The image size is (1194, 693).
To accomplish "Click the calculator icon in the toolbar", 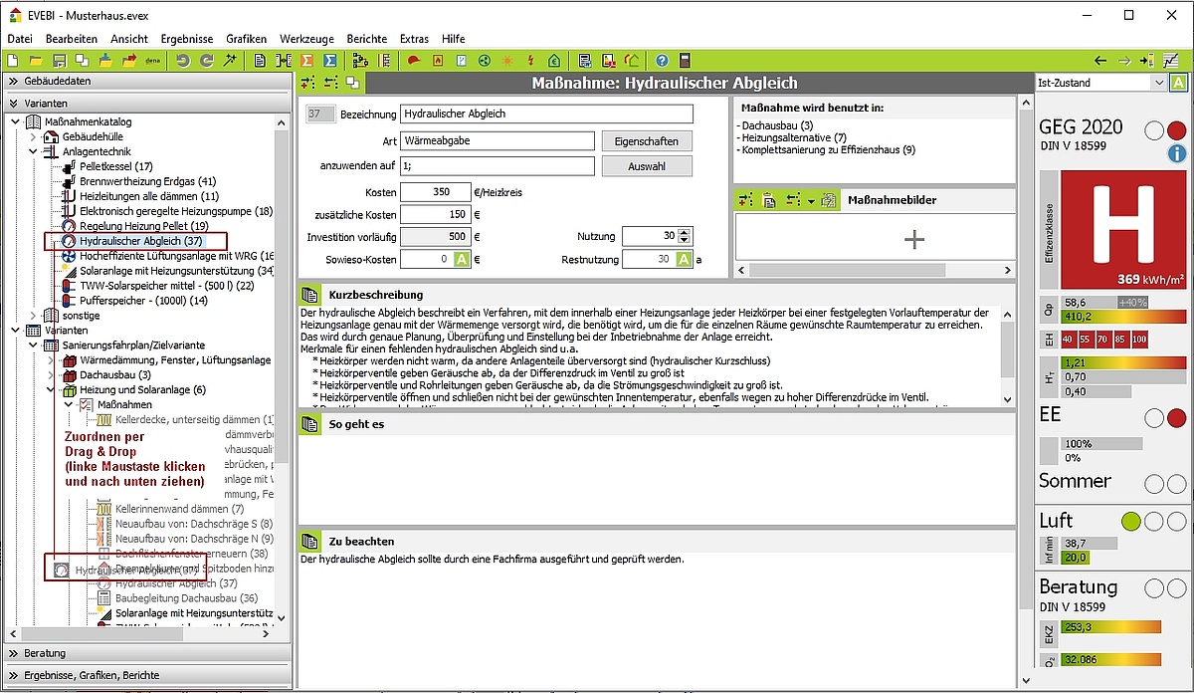I will pos(684,61).
